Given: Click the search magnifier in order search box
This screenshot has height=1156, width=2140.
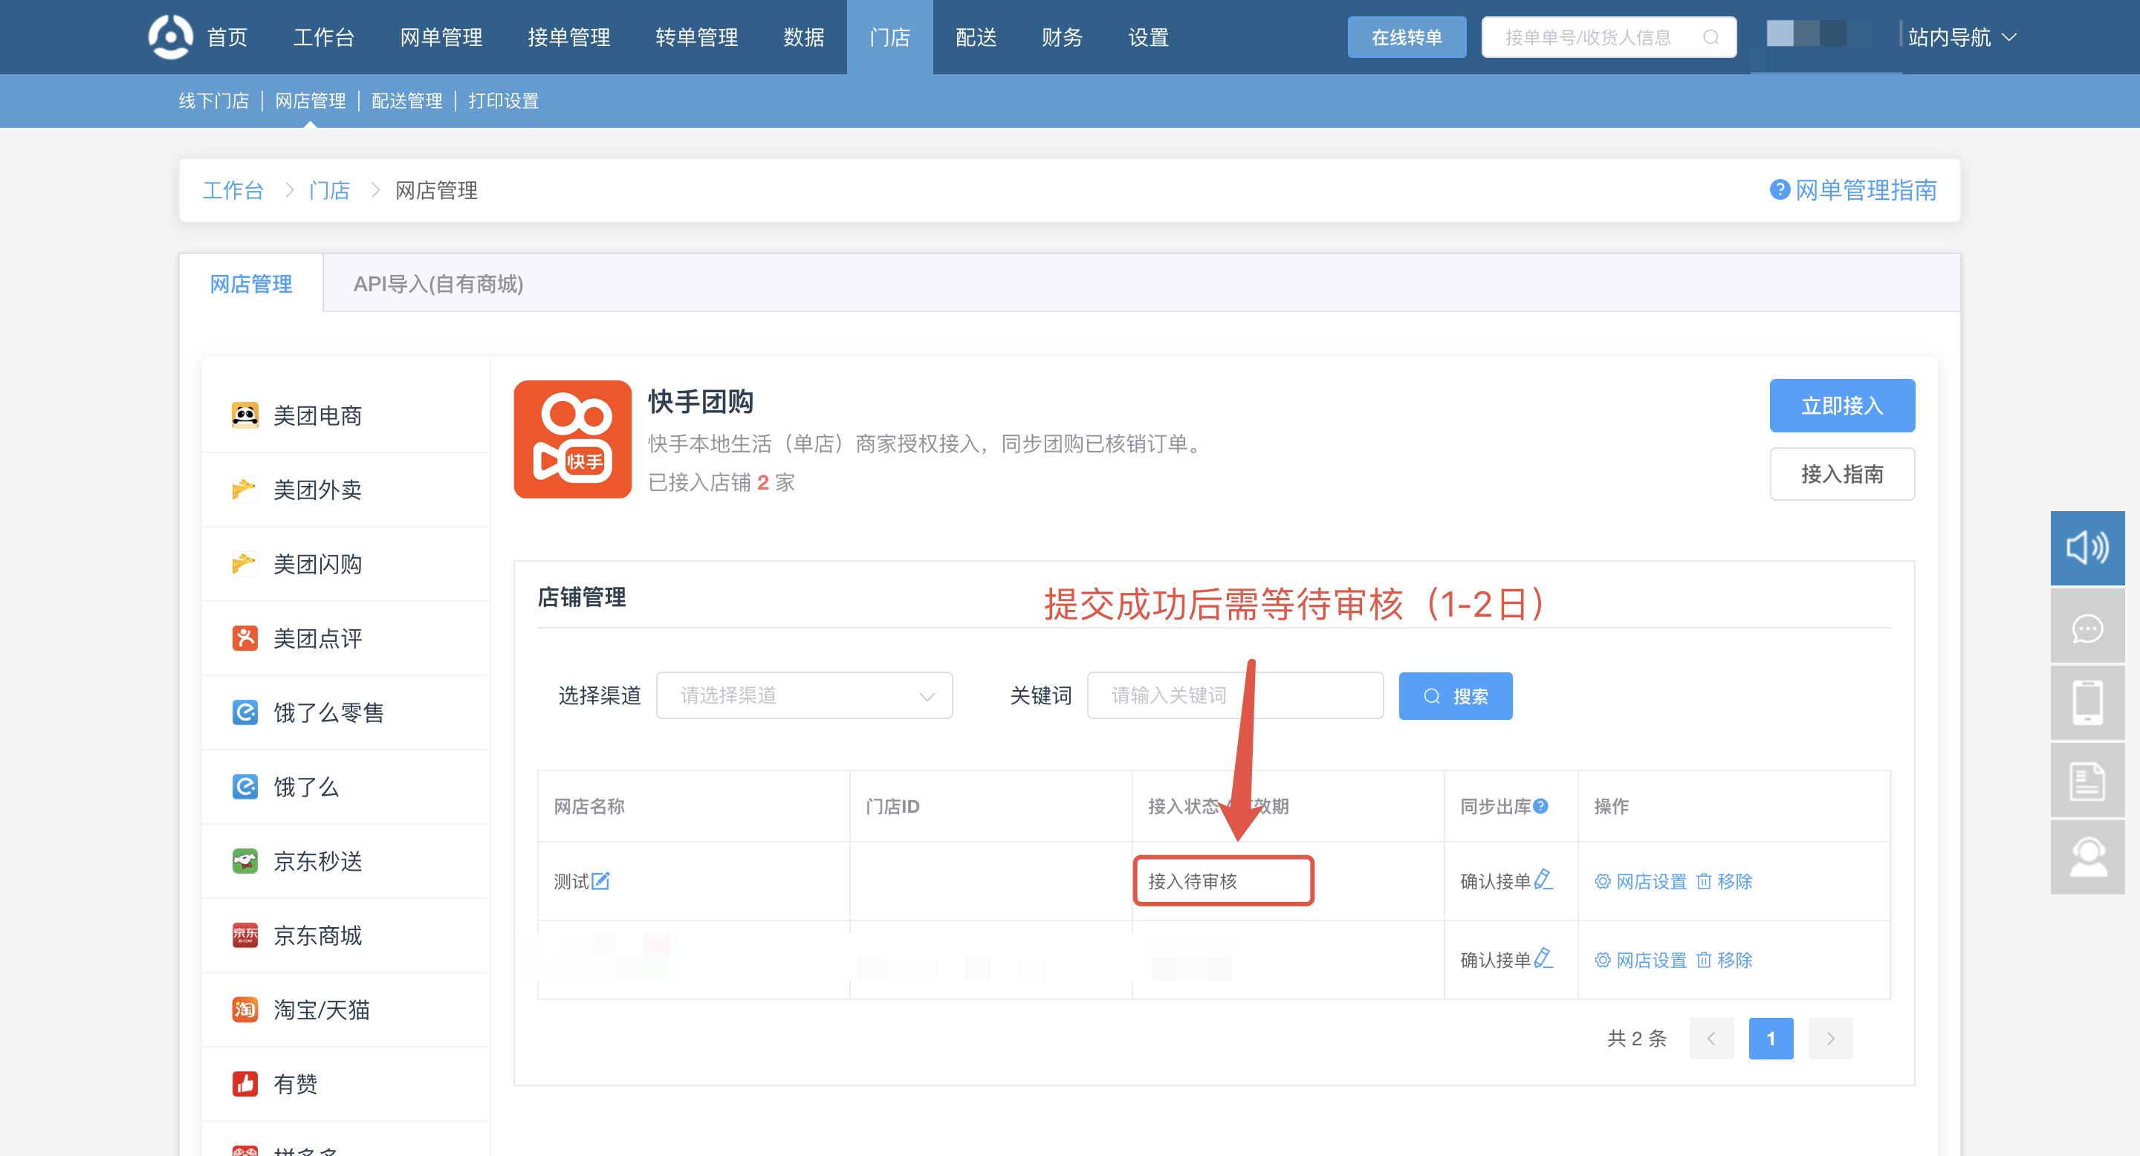Looking at the screenshot, I should coord(1711,37).
